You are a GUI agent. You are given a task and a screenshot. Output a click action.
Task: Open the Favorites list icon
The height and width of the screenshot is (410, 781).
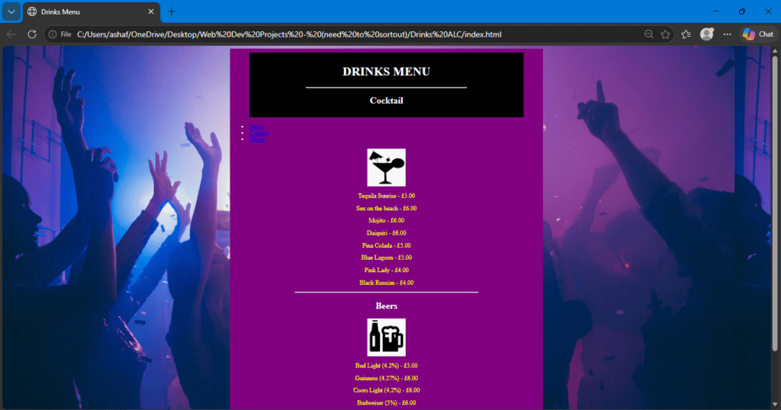pos(686,34)
